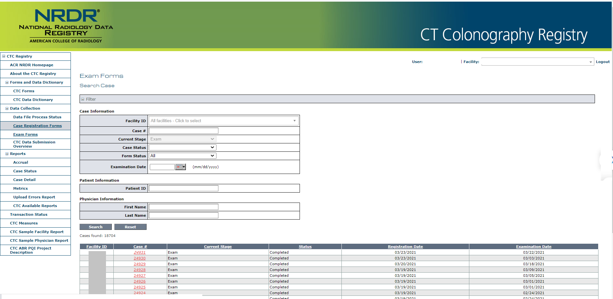
Task: Click the Logout link
Action: pyautogui.click(x=603, y=62)
